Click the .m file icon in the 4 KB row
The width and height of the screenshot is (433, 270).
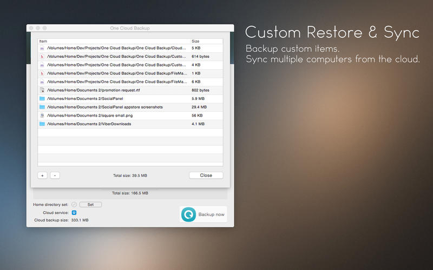pos(42,65)
